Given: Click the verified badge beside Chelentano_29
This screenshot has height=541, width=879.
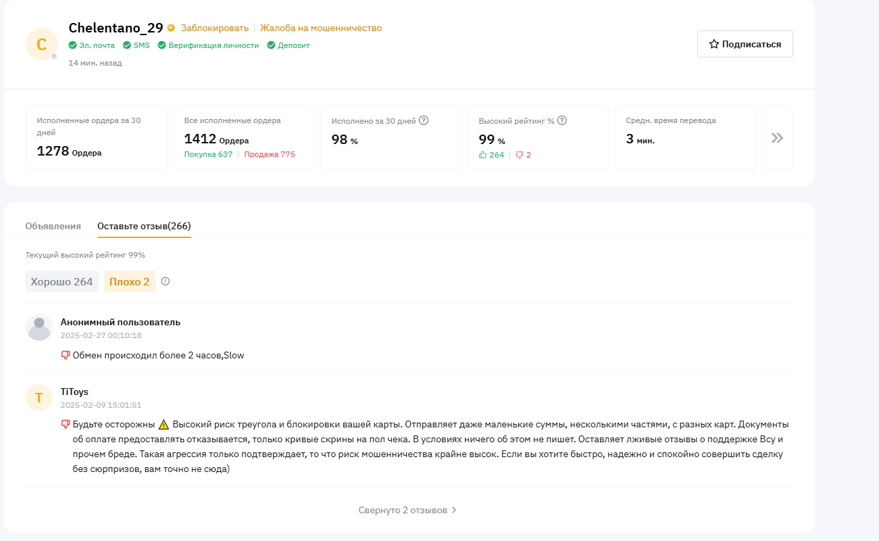Looking at the screenshot, I should click(x=172, y=28).
